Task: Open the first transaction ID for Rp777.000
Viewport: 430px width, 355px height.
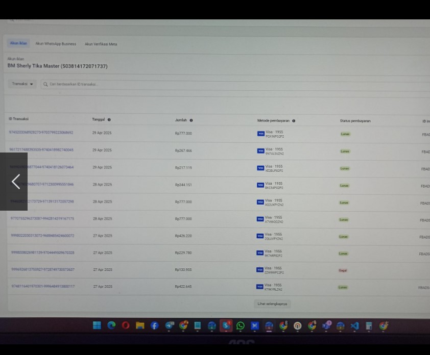Action: (x=41, y=133)
